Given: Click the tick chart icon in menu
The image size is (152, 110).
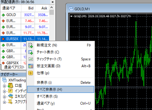Looking at the screenshot, I should pos(30,59).
